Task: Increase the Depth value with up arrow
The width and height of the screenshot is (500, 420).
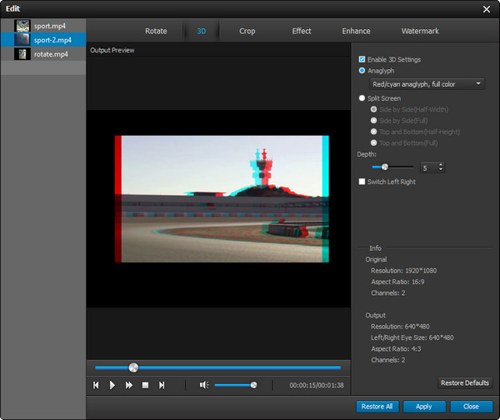Action: (441, 164)
